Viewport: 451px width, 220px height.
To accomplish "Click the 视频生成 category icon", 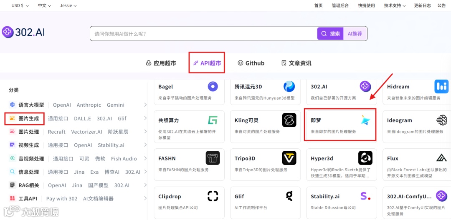I will 13,145.
